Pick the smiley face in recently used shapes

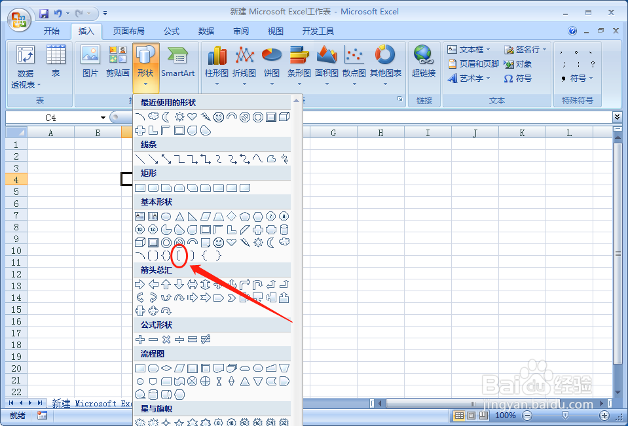[x=218, y=117]
